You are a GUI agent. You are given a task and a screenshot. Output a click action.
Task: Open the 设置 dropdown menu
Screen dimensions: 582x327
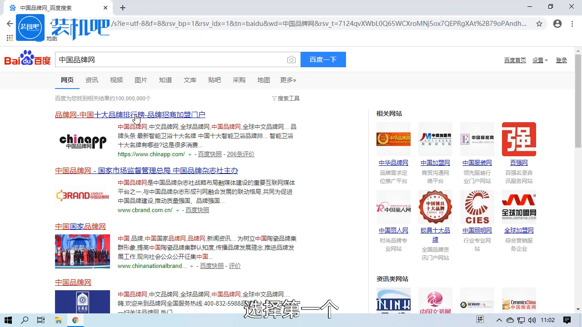[x=539, y=59]
